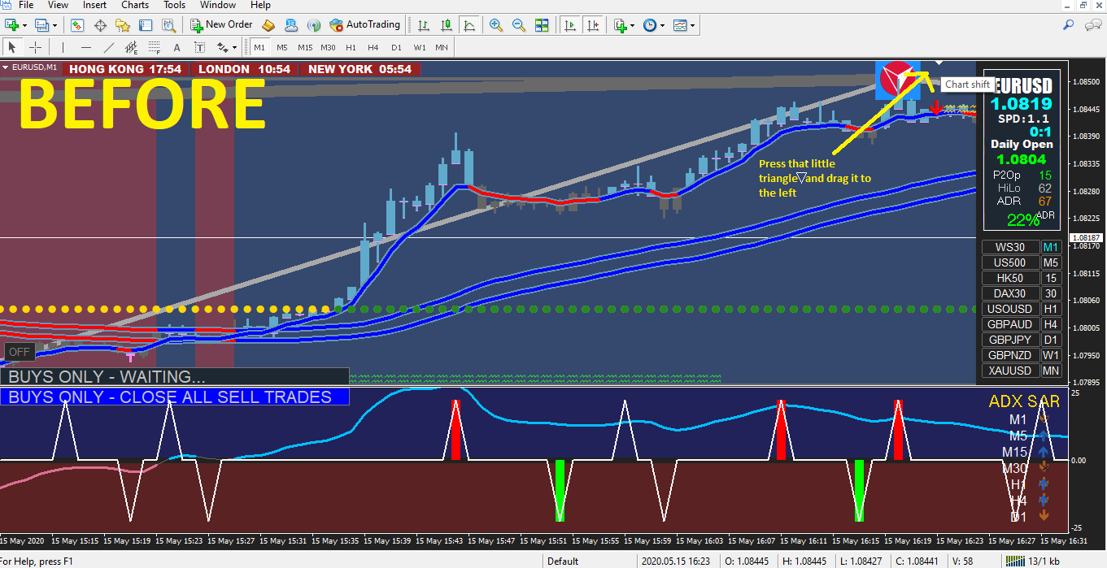Expand the Arrows objects dropdown
Image resolution: width=1107 pixels, height=568 pixels.
click(x=234, y=47)
